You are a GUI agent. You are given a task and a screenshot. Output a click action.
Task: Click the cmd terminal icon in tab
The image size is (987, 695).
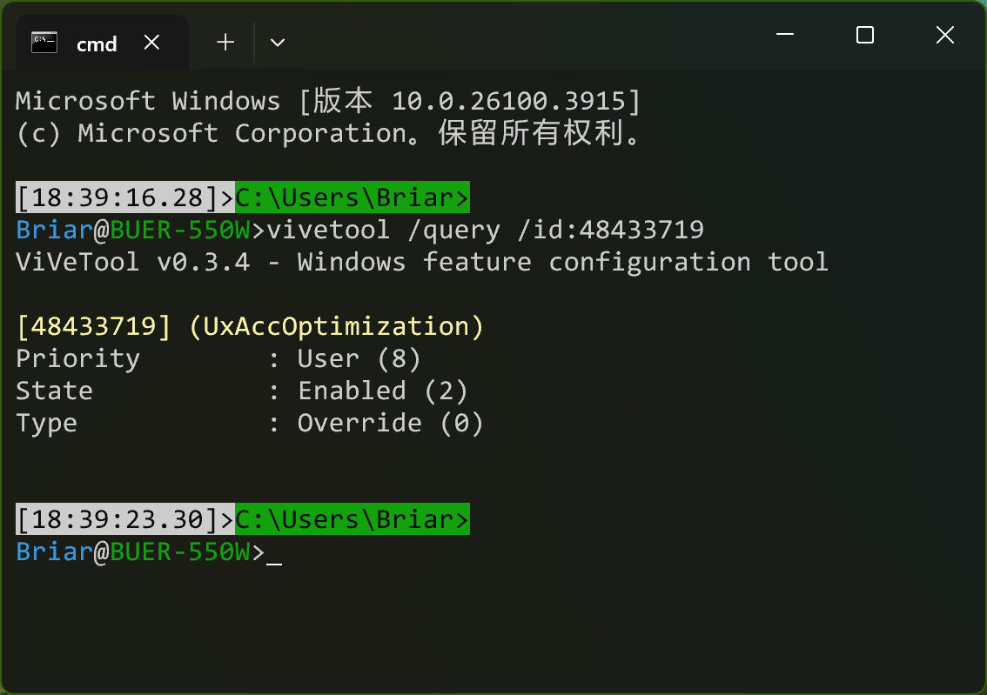tap(44, 43)
